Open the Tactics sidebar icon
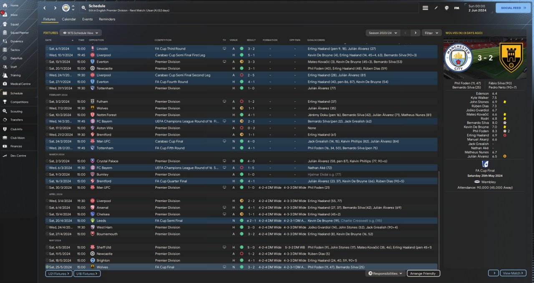 tap(5, 50)
